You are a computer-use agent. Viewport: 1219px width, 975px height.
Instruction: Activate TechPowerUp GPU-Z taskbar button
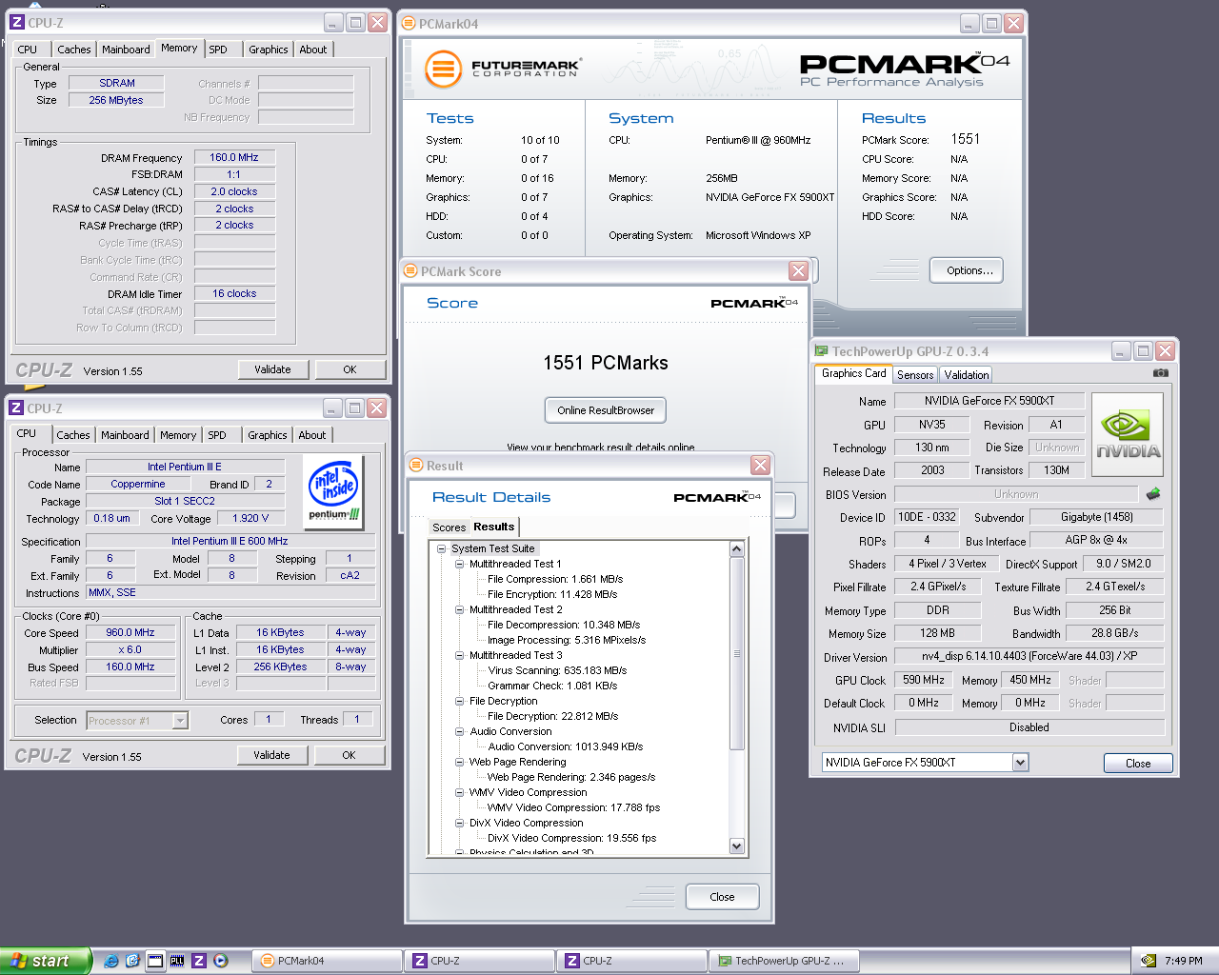[786, 961]
